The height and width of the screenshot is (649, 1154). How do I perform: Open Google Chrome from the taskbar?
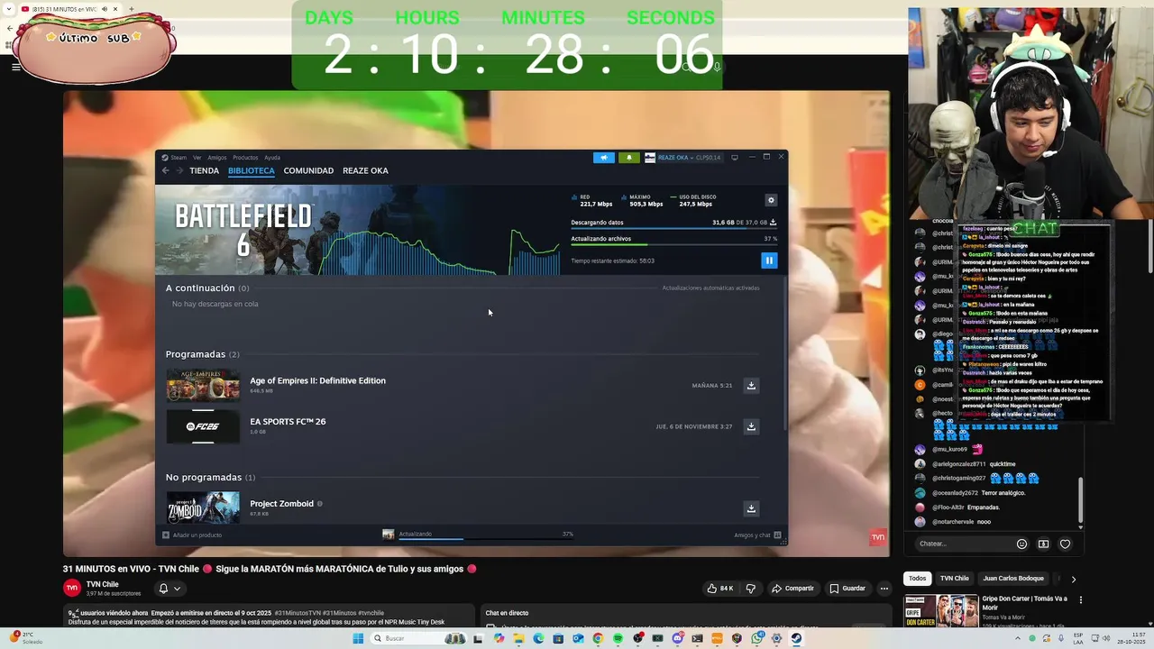(x=598, y=638)
